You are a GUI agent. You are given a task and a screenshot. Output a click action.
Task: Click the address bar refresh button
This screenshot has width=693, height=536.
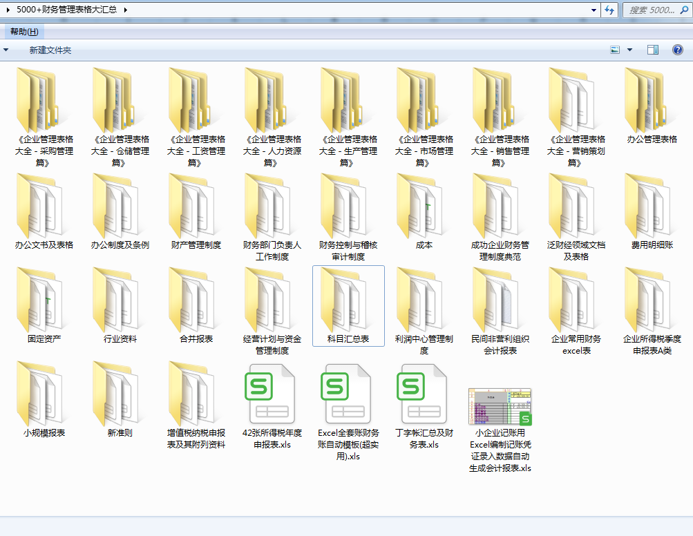click(x=609, y=10)
